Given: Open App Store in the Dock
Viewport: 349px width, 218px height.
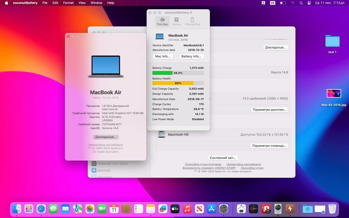Looking at the screenshot, I should coord(211,209).
